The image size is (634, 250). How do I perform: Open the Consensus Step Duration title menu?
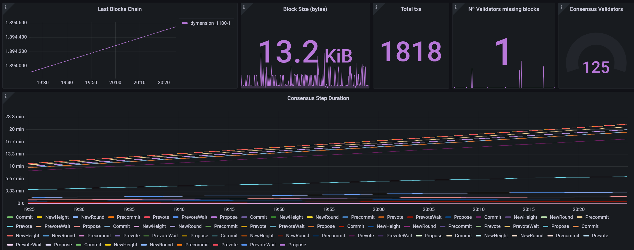pyautogui.click(x=318, y=98)
